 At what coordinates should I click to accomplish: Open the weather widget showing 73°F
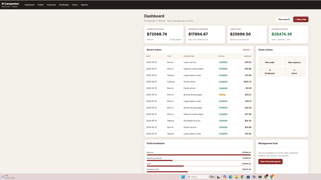[8, 177]
